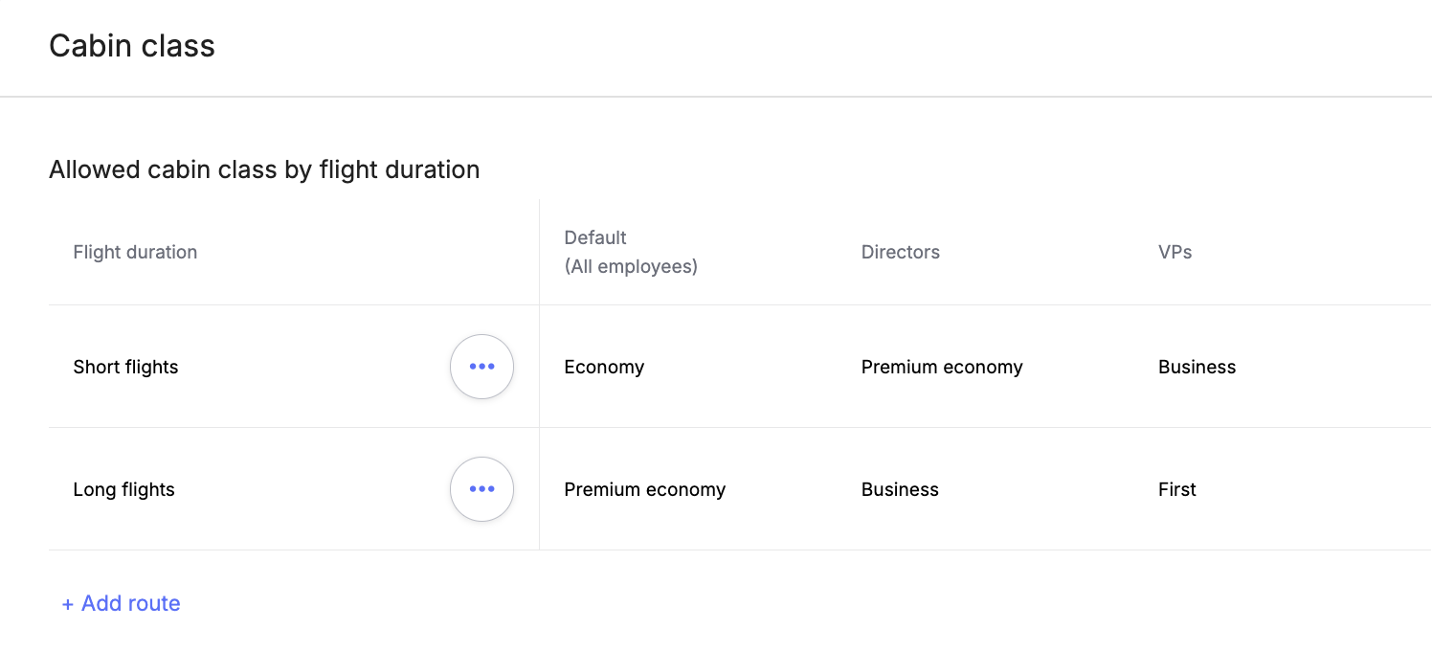Click the Allowed cabin class by flight duration heading
This screenshot has height=651, width=1432.
[264, 169]
